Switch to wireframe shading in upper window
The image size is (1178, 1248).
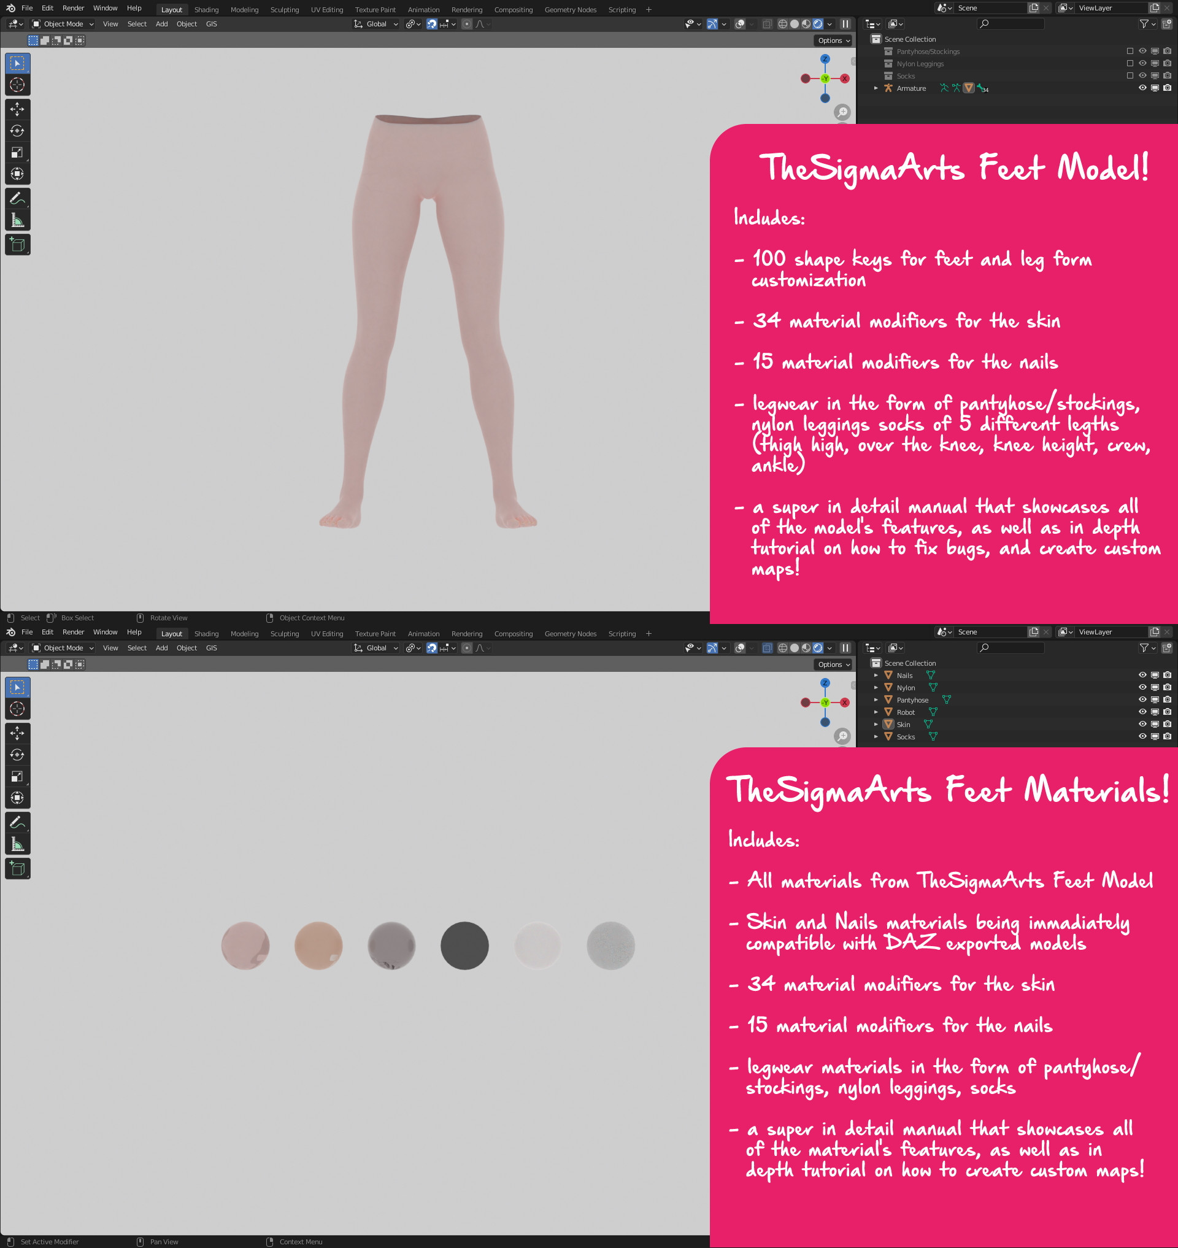pyautogui.click(x=782, y=24)
